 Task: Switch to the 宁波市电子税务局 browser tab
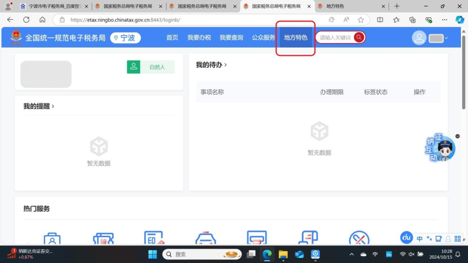(x=51, y=6)
